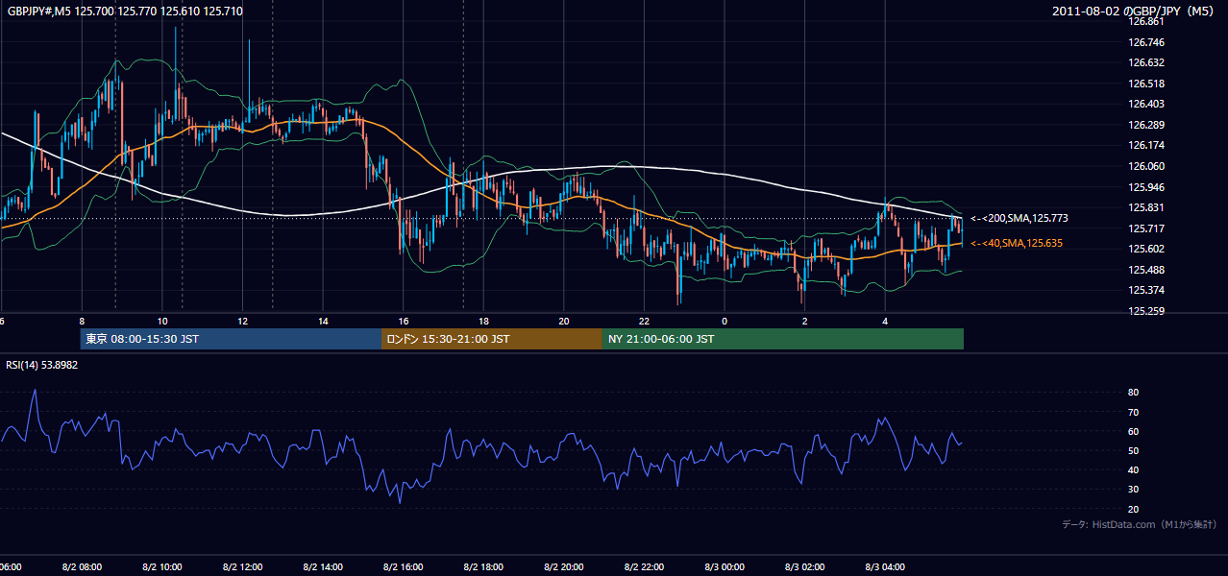Click the RSI(14) 53.8982 indicator label
1228x576 pixels.
pos(42,365)
